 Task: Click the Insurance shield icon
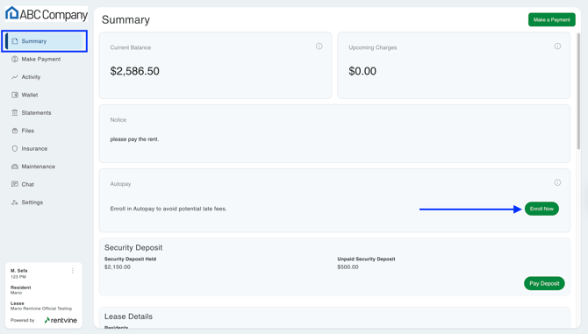(15, 149)
